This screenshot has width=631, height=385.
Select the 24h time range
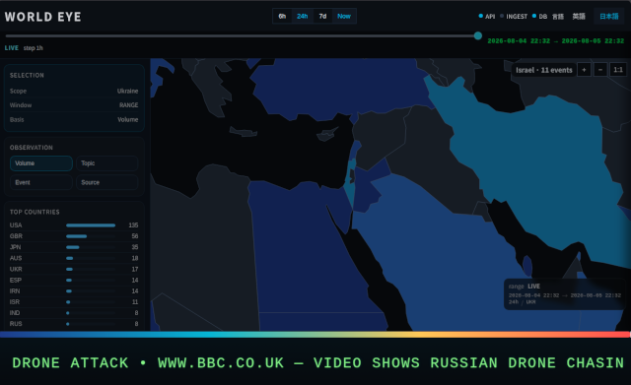303,17
